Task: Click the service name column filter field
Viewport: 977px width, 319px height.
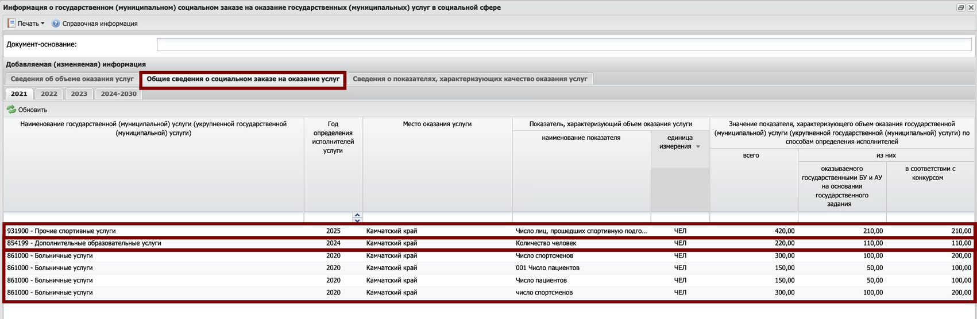Action: (x=153, y=217)
